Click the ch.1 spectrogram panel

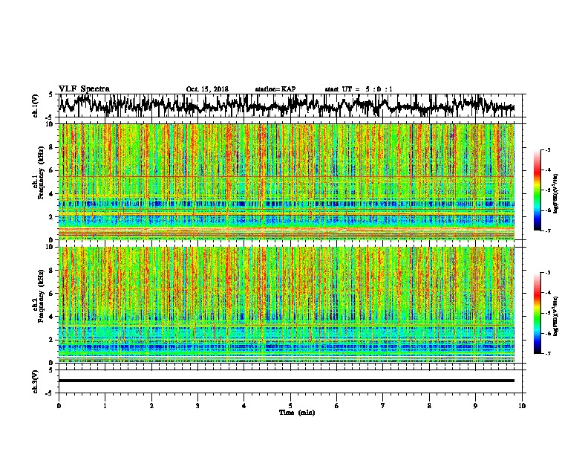(x=287, y=181)
